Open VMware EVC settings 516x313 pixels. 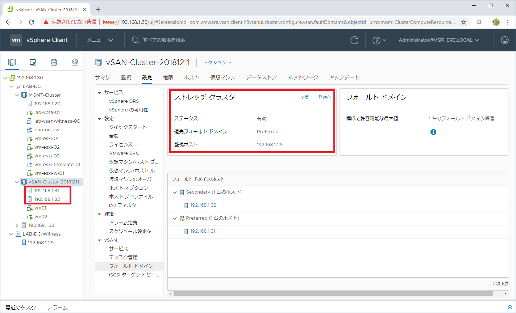point(124,153)
